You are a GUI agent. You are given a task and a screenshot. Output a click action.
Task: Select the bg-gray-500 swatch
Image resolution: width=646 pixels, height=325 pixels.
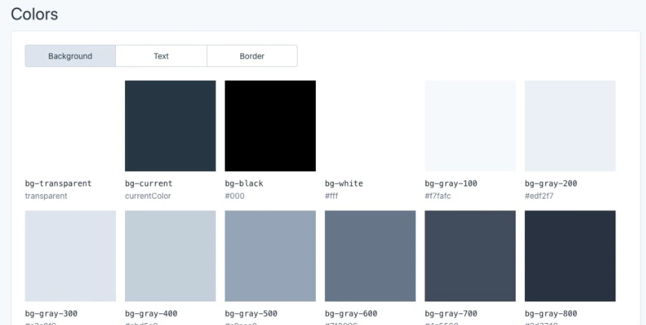(x=270, y=256)
